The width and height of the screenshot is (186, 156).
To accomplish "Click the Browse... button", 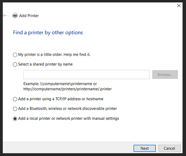I will pyautogui.click(x=165, y=74).
